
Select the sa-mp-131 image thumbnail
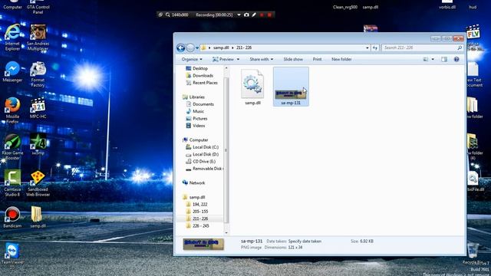click(x=291, y=87)
